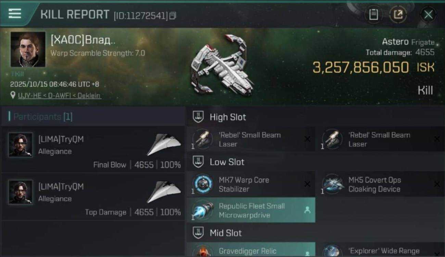The width and height of the screenshot is (445, 257).
Task: Close the kill report window
Action: click(x=428, y=14)
